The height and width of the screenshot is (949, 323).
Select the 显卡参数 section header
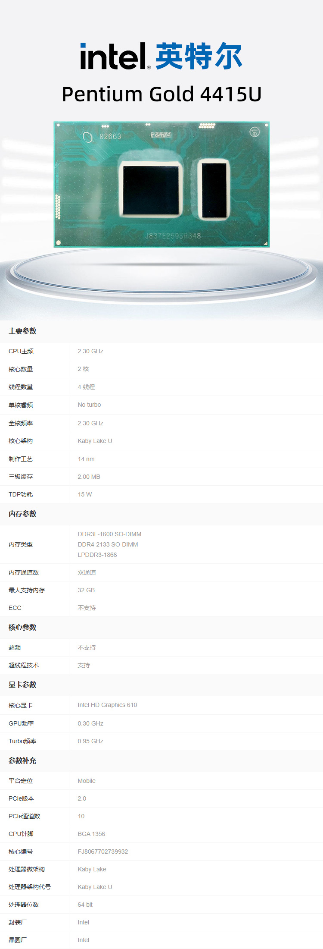point(22,685)
